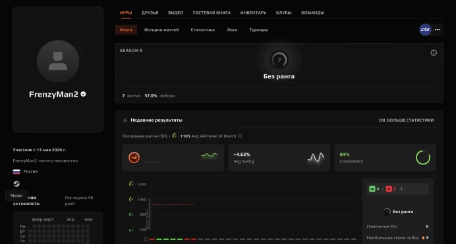
Task: Click the Avg skill level info icon
Action: 240,135
